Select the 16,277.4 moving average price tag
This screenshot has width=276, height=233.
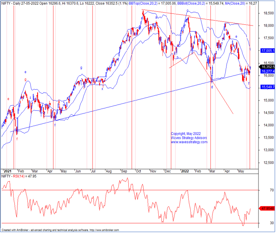(x=268, y=71)
